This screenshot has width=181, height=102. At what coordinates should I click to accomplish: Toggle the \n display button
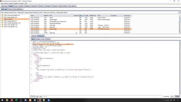(x=172, y=96)
